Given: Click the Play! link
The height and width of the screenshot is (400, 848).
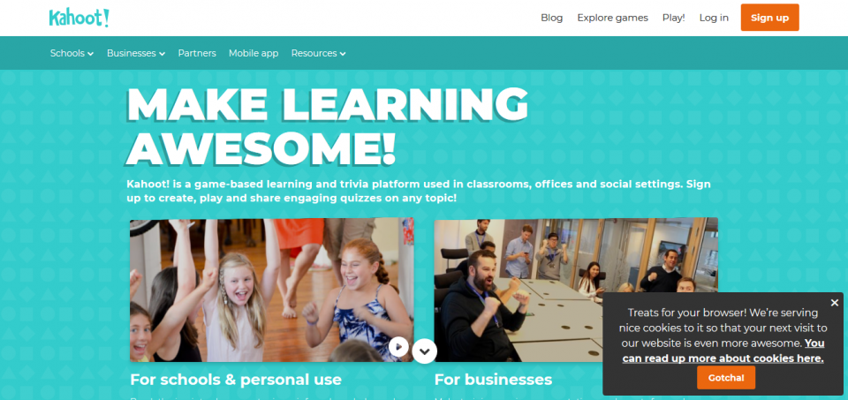Looking at the screenshot, I should (x=673, y=18).
